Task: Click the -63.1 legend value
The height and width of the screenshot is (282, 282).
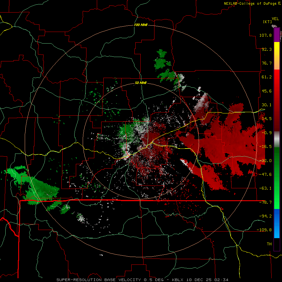Action: tap(265, 188)
